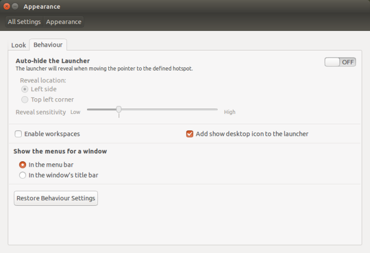Image resolution: width=370 pixels, height=253 pixels.
Task: Click slider track near the Low end
Action: 92,110
